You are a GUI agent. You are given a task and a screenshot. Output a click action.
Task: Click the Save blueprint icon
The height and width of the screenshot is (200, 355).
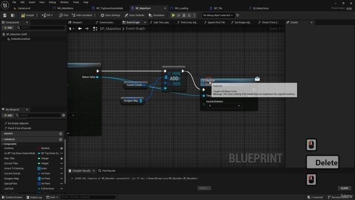(5, 15)
